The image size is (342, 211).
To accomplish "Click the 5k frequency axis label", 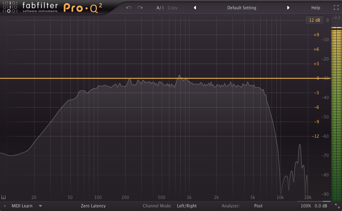I will coord(253,197).
